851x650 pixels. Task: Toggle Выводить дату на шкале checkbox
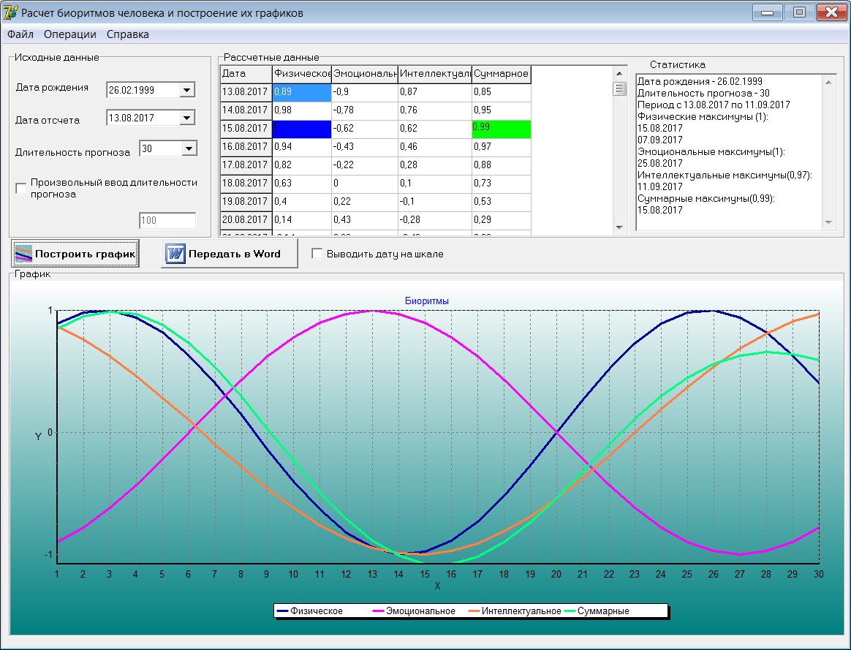click(317, 254)
